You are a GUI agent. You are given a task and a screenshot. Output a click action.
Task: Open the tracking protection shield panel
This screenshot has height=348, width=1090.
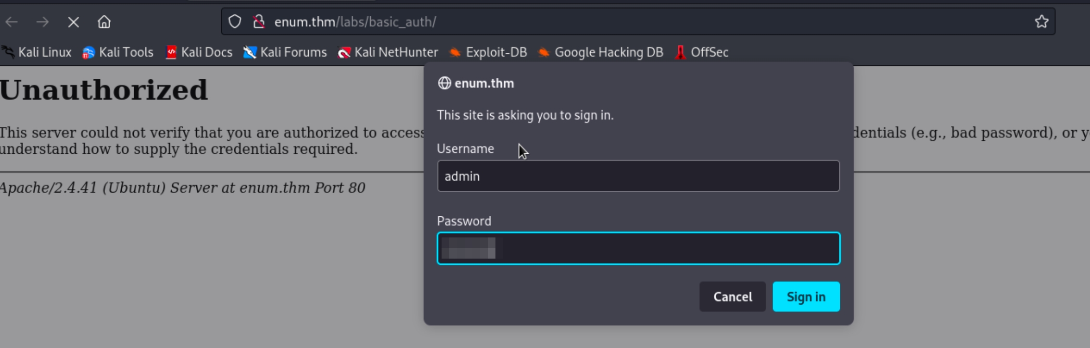[235, 22]
